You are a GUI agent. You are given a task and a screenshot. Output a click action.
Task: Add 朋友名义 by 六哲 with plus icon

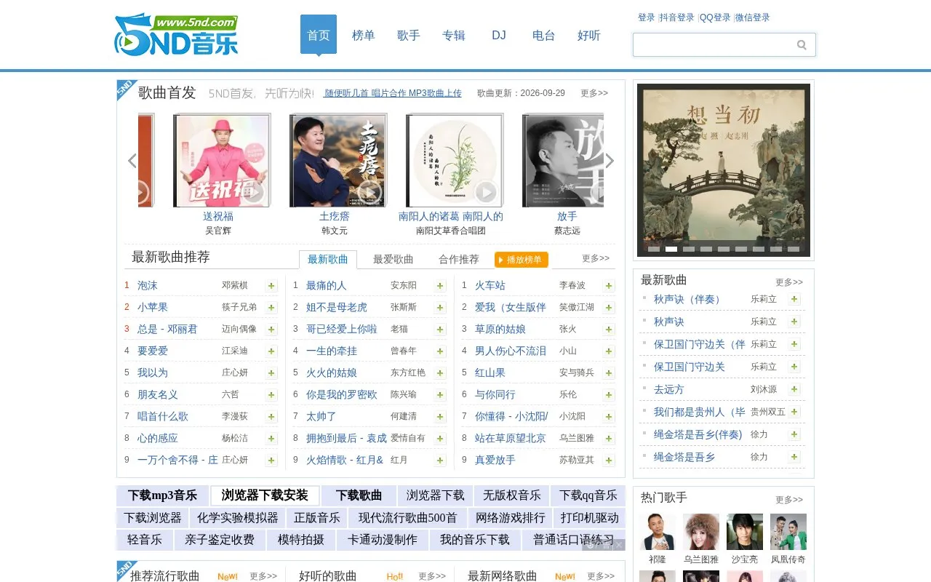tap(271, 395)
